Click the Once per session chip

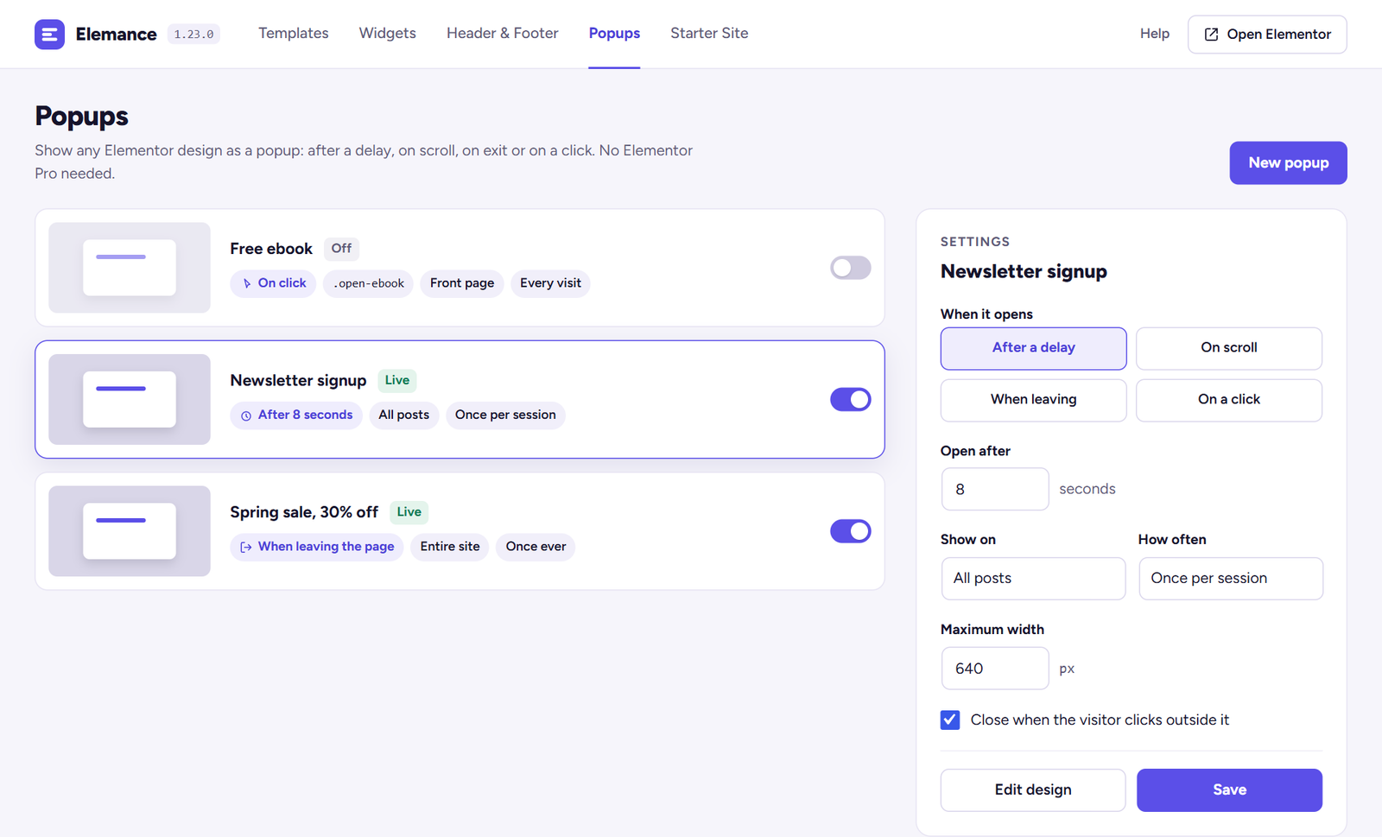point(505,415)
